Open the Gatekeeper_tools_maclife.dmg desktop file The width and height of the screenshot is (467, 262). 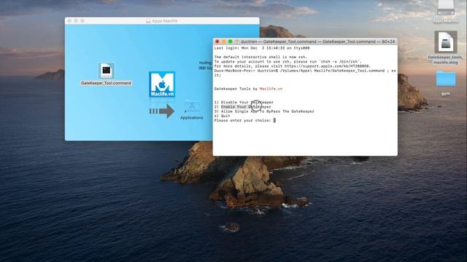[446, 42]
